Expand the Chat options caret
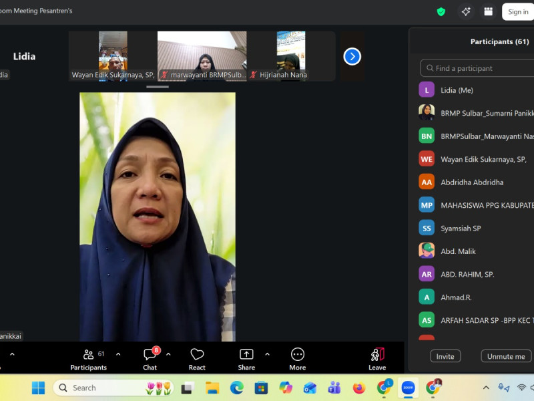 click(168, 354)
